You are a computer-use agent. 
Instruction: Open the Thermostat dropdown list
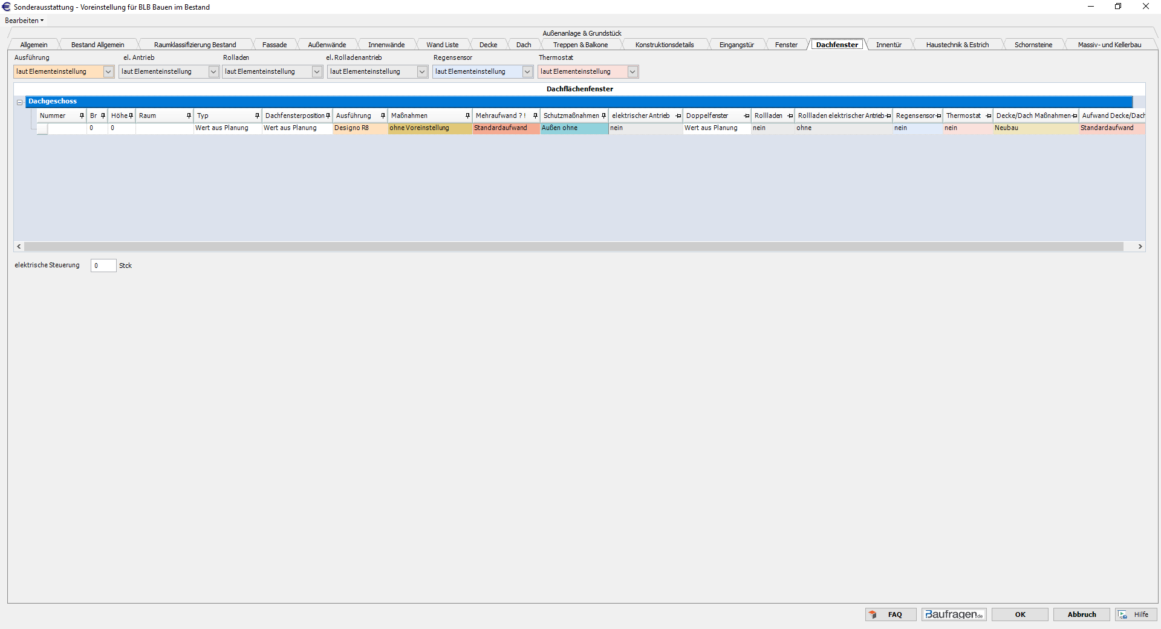633,72
